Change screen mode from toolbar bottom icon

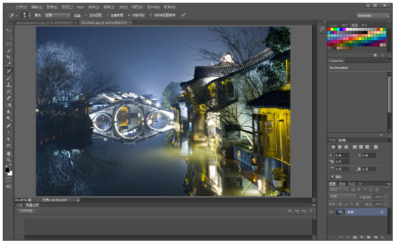click(x=9, y=187)
